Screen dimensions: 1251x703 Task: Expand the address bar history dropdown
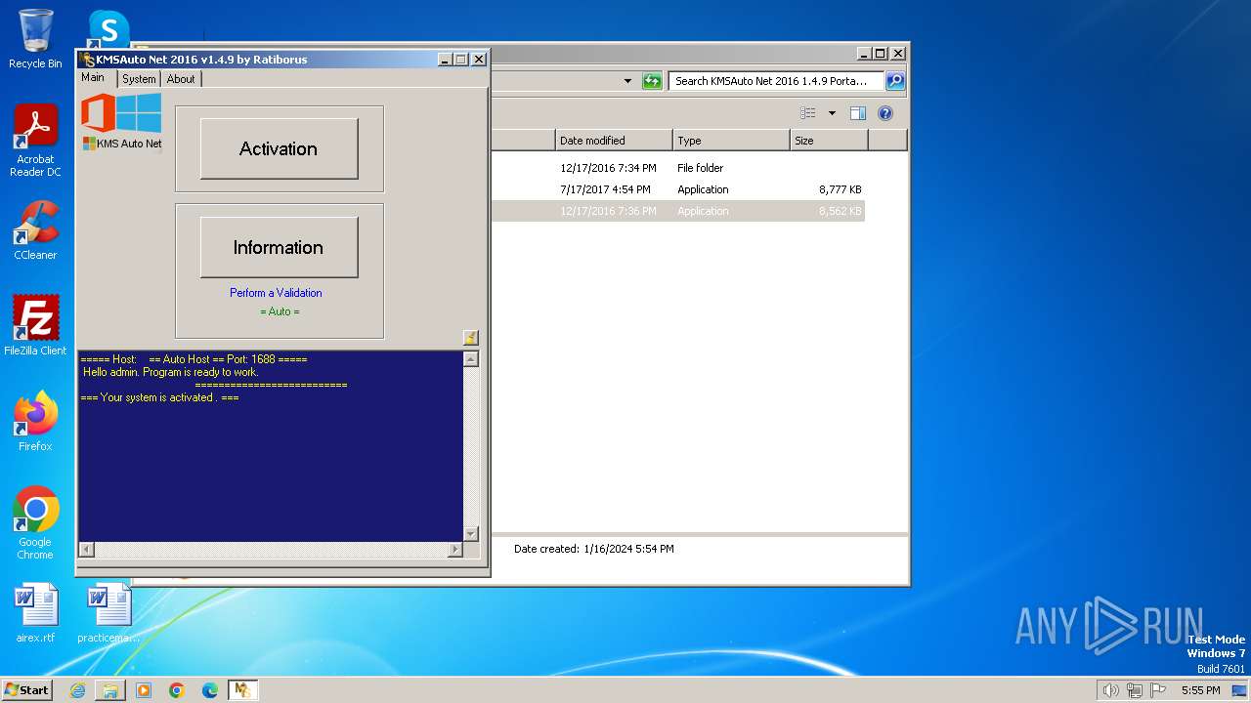627,81
